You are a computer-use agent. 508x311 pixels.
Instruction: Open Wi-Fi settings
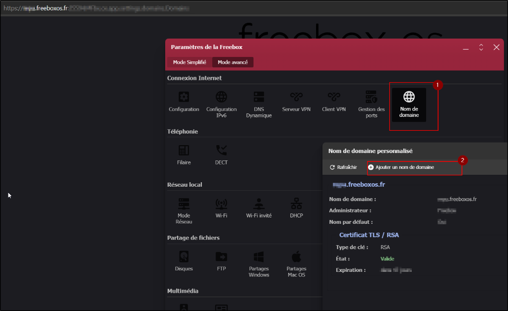pos(221,208)
